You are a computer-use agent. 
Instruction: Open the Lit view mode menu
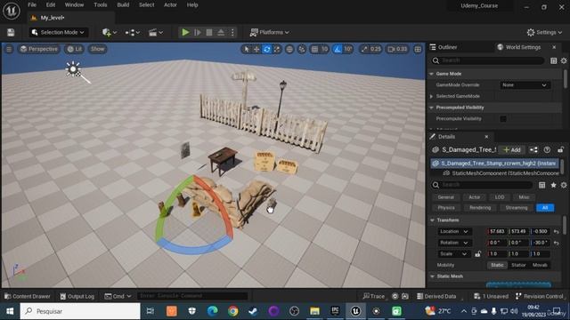pos(75,49)
